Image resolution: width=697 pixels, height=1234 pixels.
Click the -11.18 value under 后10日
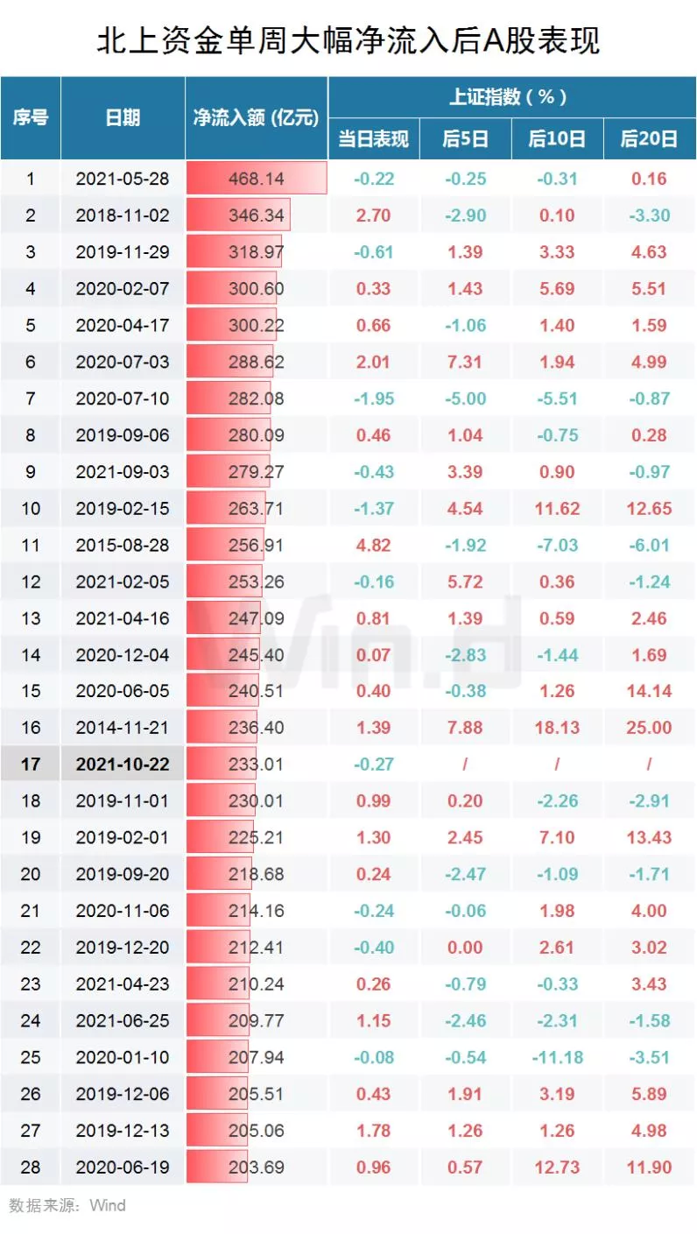pos(557,1057)
